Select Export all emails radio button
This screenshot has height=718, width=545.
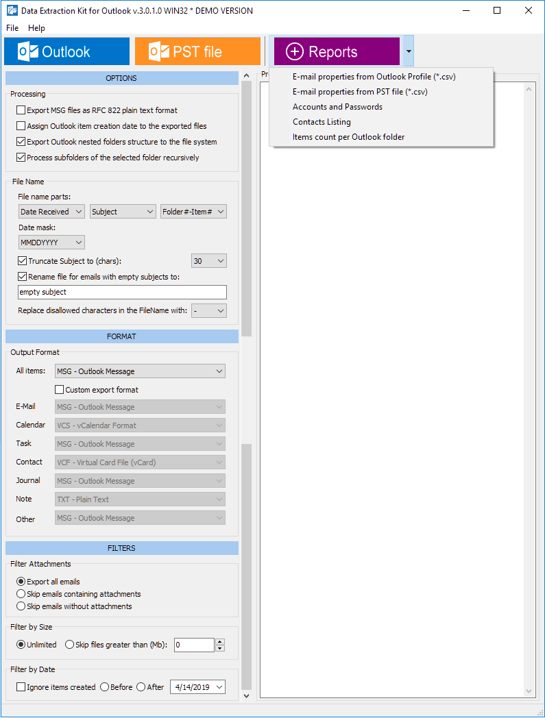coord(21,582)
